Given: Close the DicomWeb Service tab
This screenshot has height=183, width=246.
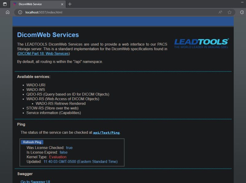Looking at the screenshot, I should click(62, 4).
